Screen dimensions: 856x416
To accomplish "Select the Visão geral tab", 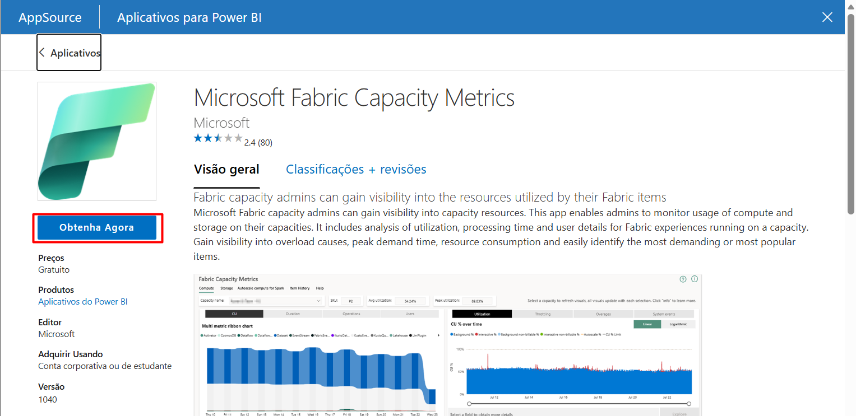I will [226, 169].
